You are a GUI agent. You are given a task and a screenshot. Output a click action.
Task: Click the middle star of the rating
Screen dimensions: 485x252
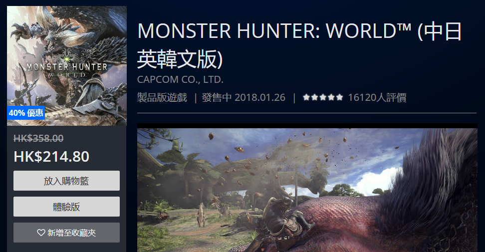point(323,97)
